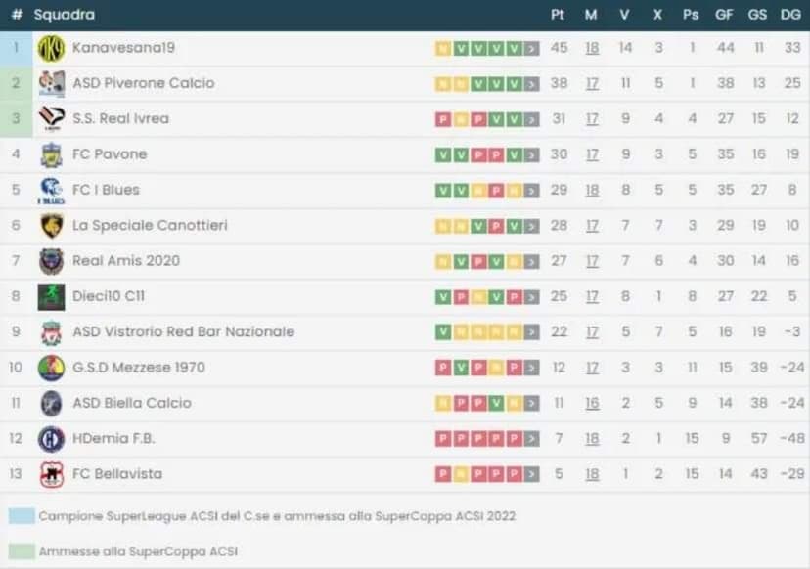Screen dimensions: 810x569
Task: Click the Squadra column header
Action: point(65,15)
